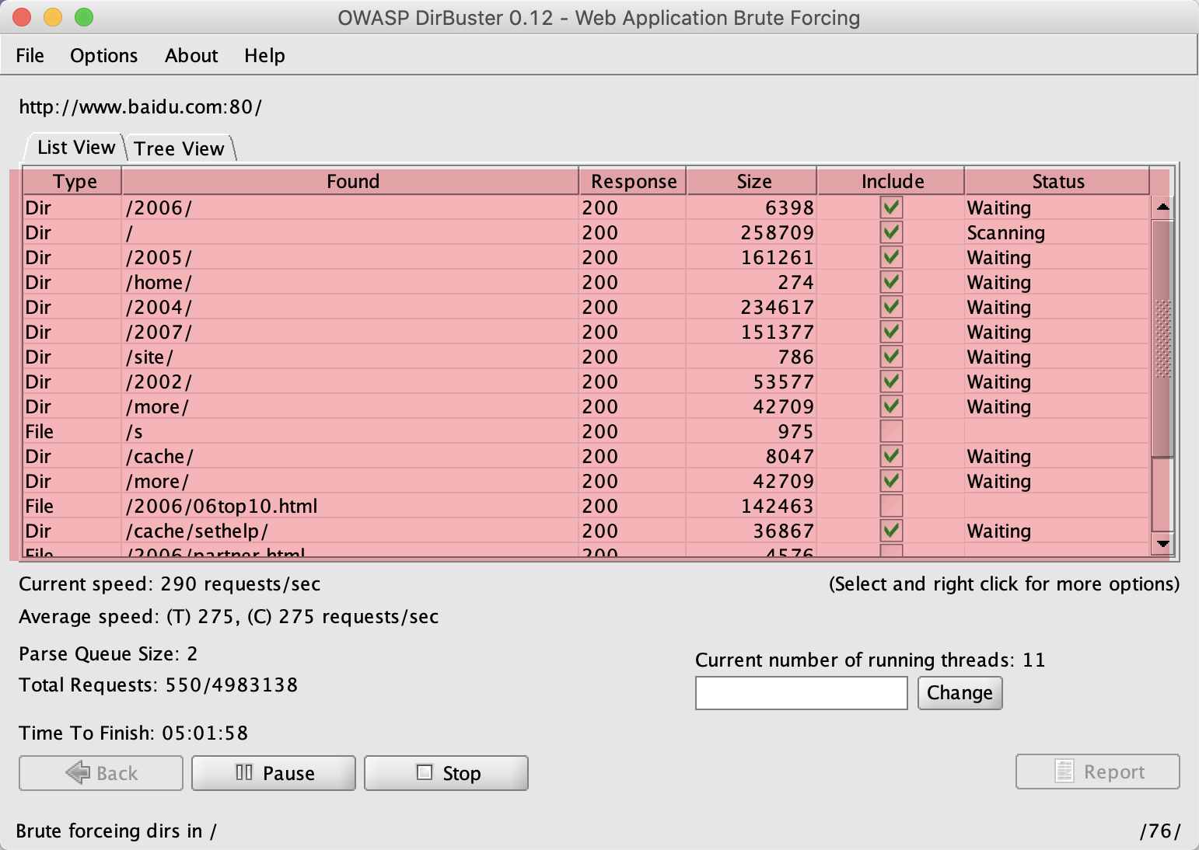Open the Options menu
Screen dimensions: 1199x850
tap(103, 55)
